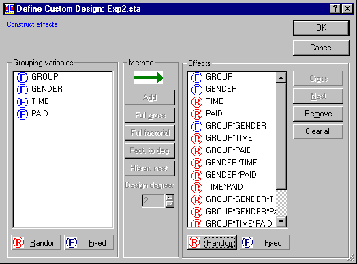Click the Design degree value field

153,201
